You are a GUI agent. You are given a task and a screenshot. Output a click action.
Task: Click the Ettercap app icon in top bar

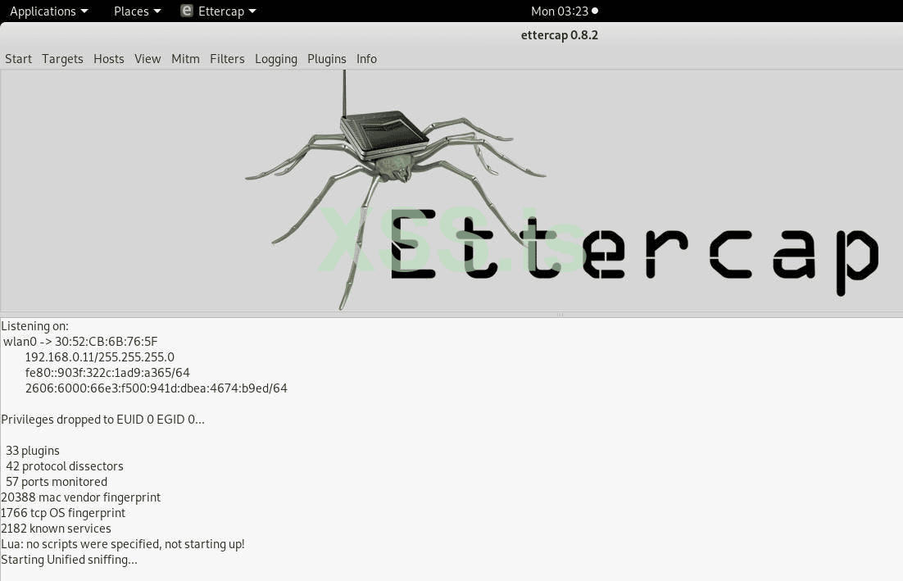tap(187, 11)
